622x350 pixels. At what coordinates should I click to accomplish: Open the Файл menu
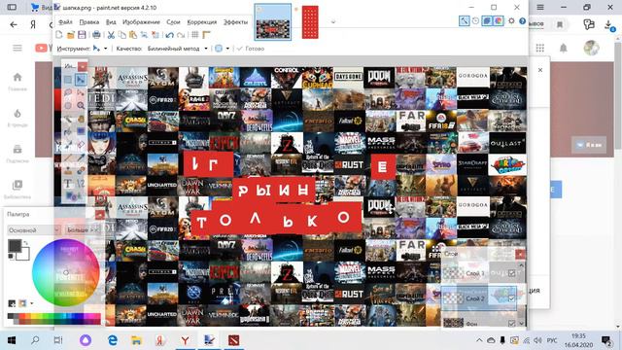(x=65, y=21)
